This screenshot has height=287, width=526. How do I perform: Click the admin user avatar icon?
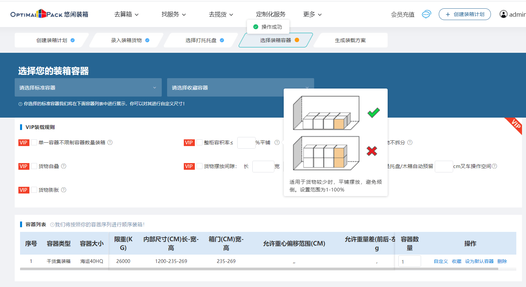(x=503, y=14)
